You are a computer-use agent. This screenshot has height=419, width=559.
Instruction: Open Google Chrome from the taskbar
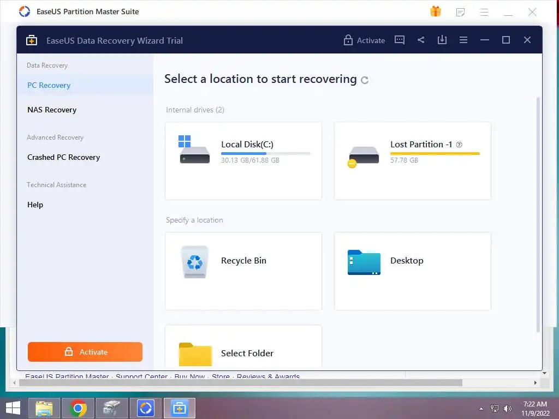tap(78, 408)
